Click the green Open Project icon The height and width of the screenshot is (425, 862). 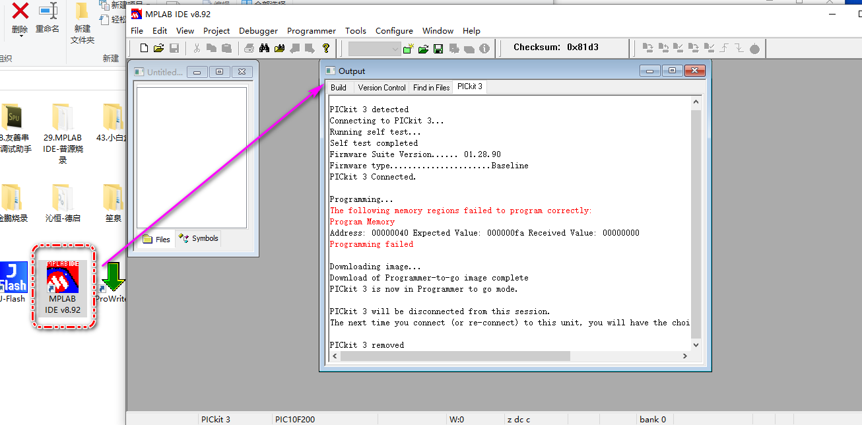click(423, 48)
